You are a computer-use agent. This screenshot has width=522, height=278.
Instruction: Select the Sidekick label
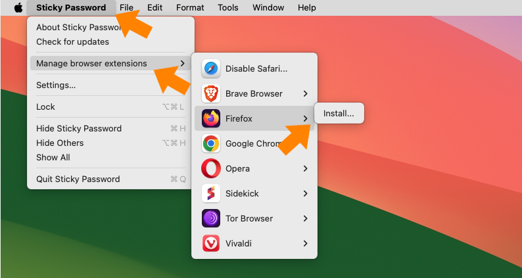point(242,193)
